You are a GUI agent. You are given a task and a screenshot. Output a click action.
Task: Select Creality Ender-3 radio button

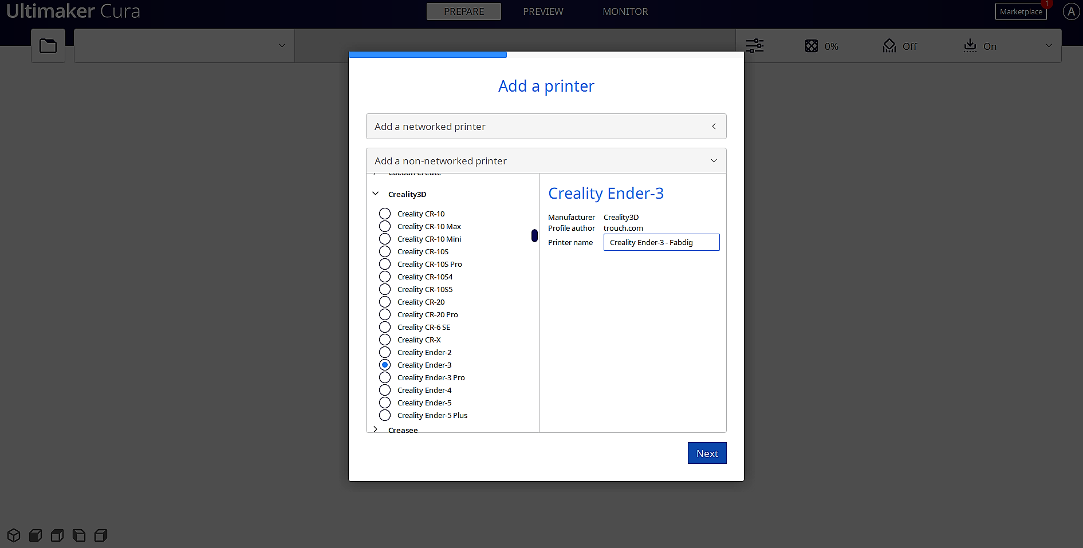pyautogui.click(x=385, y=365)
